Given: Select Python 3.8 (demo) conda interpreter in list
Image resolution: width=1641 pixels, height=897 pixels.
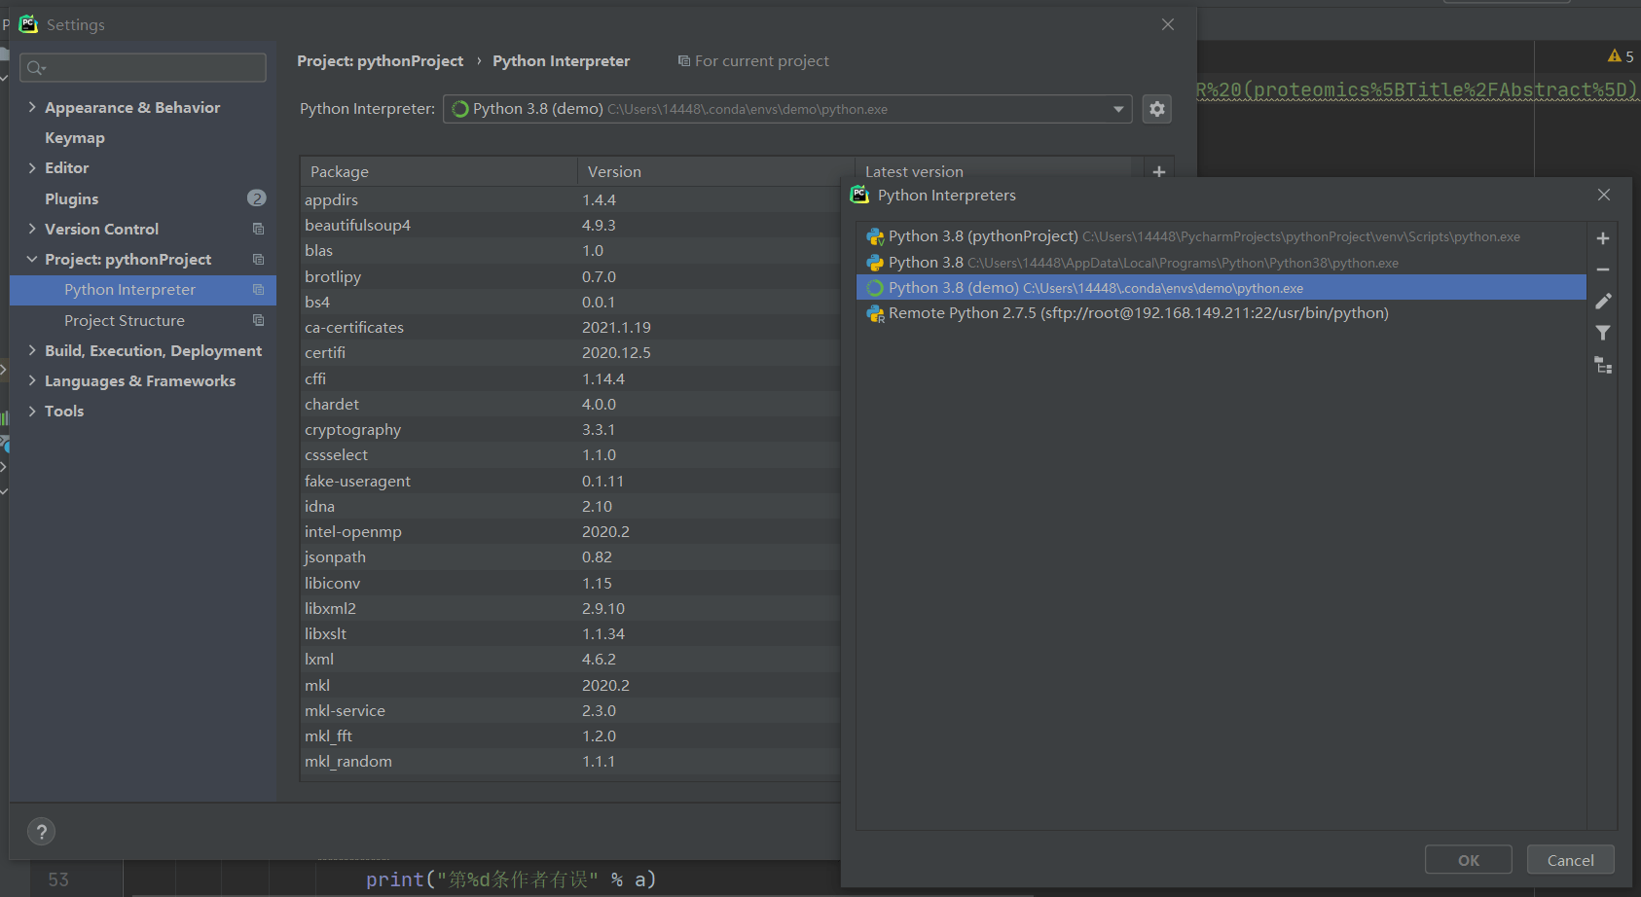Looking at the screenshot, I should click(1221, 288).
